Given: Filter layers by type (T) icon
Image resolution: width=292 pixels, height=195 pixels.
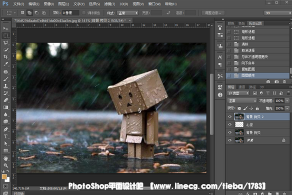Looking at the screenshot, I should coord(268,93).
